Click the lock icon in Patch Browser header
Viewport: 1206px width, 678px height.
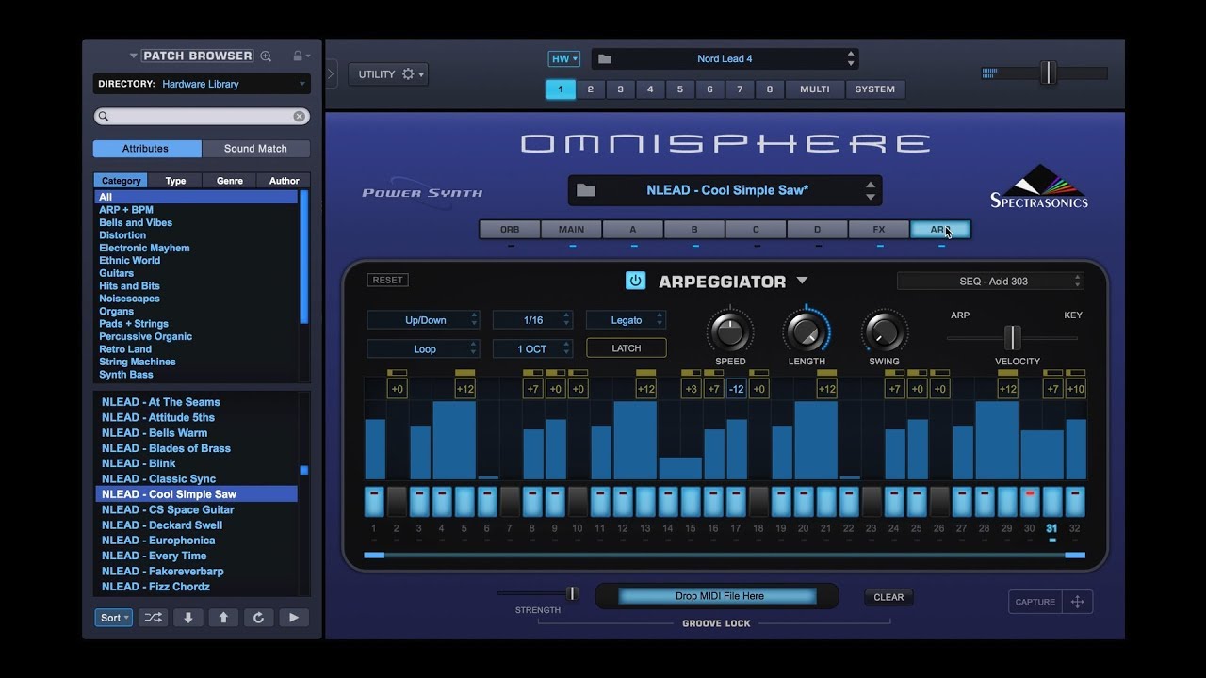pos(298,56)
